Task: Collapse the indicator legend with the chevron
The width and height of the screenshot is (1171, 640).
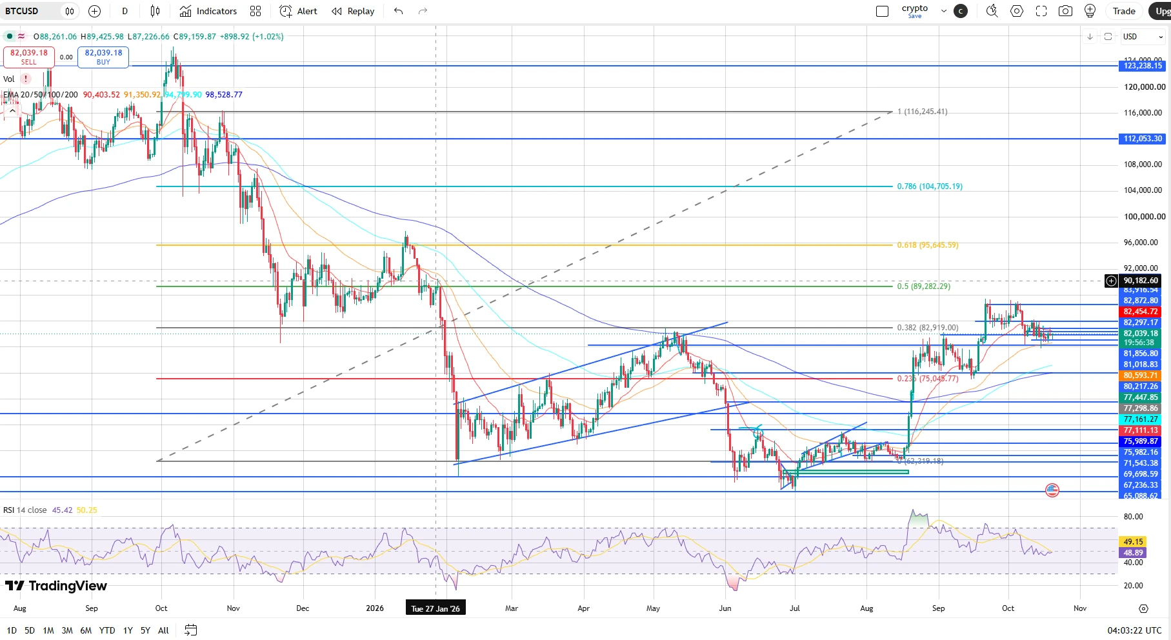Action: 12,111
